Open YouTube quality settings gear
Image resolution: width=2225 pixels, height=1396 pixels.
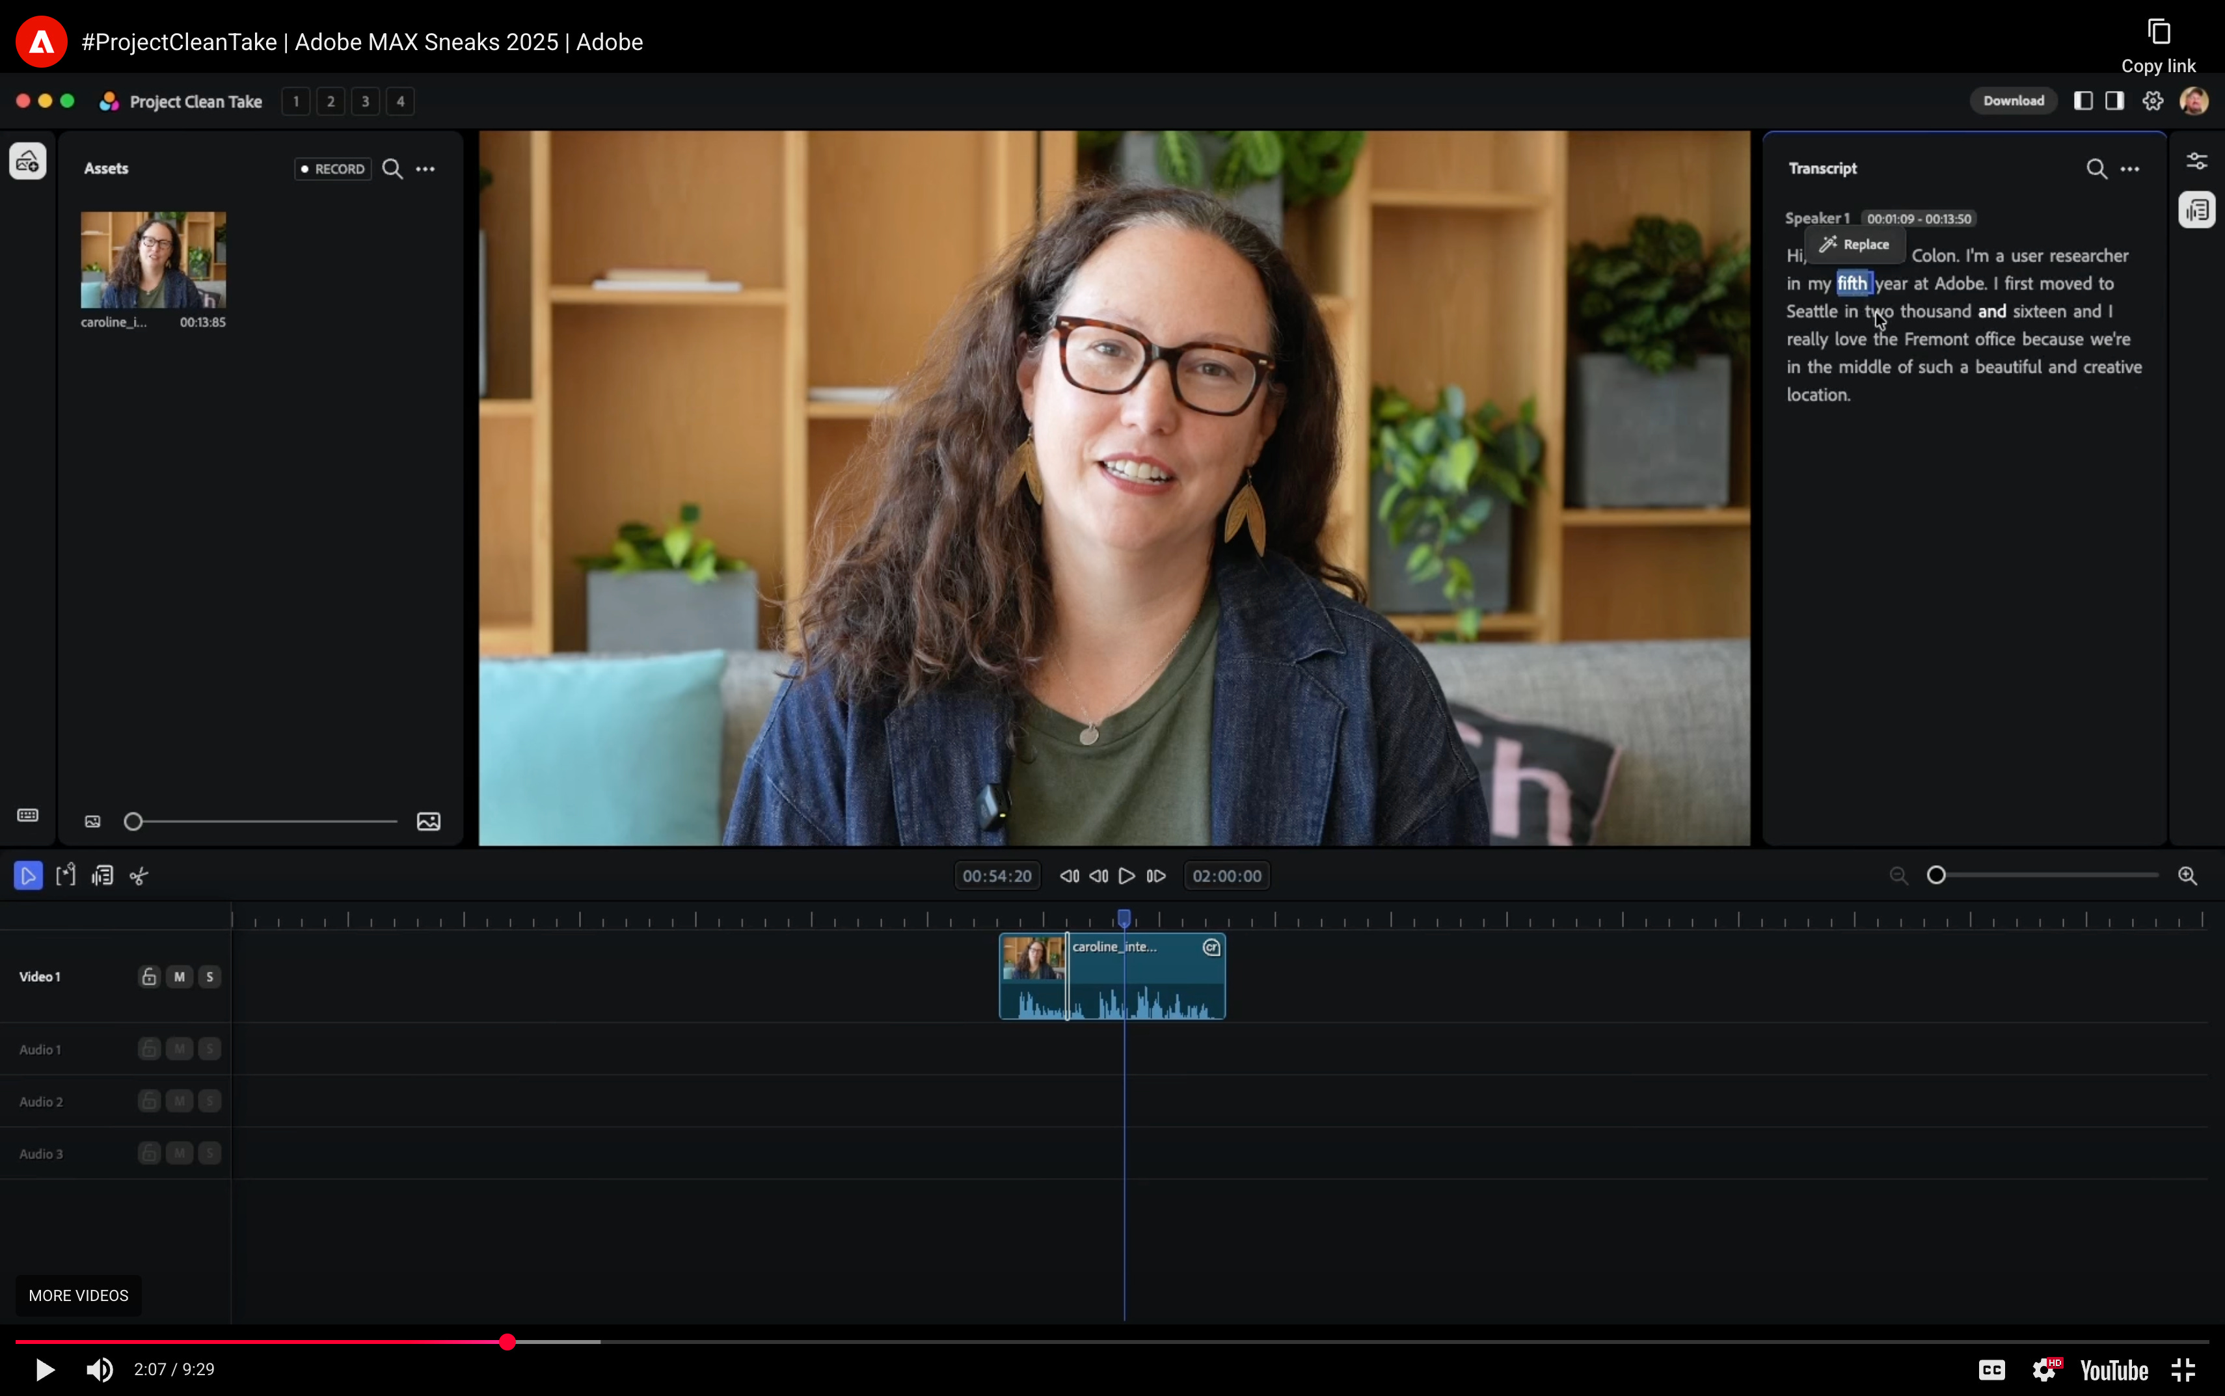[x=2044, y=1369]
